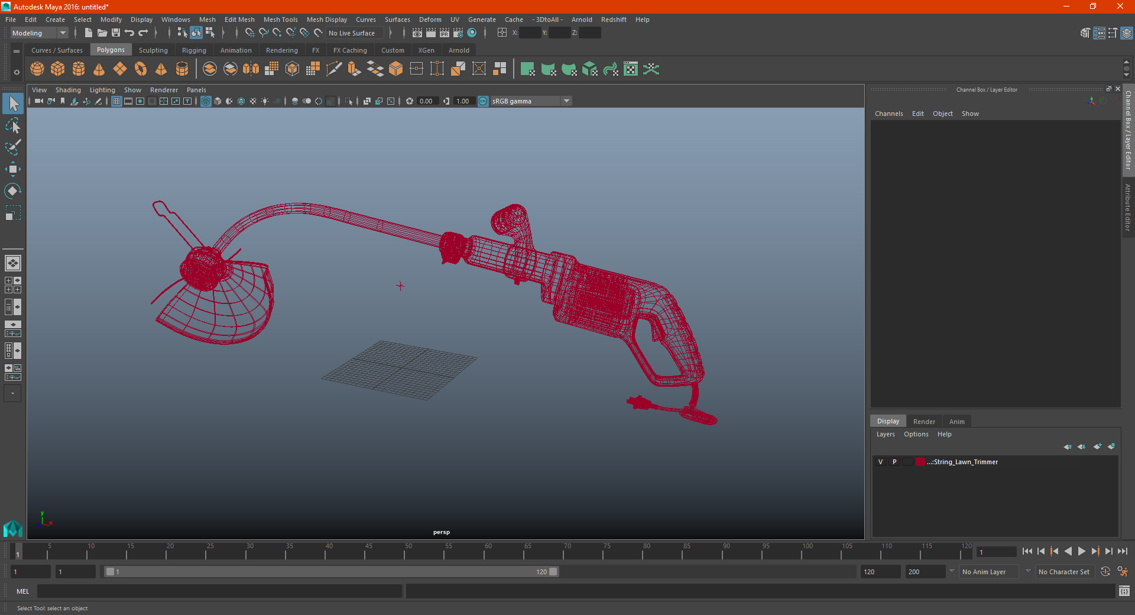Create a polygon pyramid from the shelf

[x=161, y=69]
